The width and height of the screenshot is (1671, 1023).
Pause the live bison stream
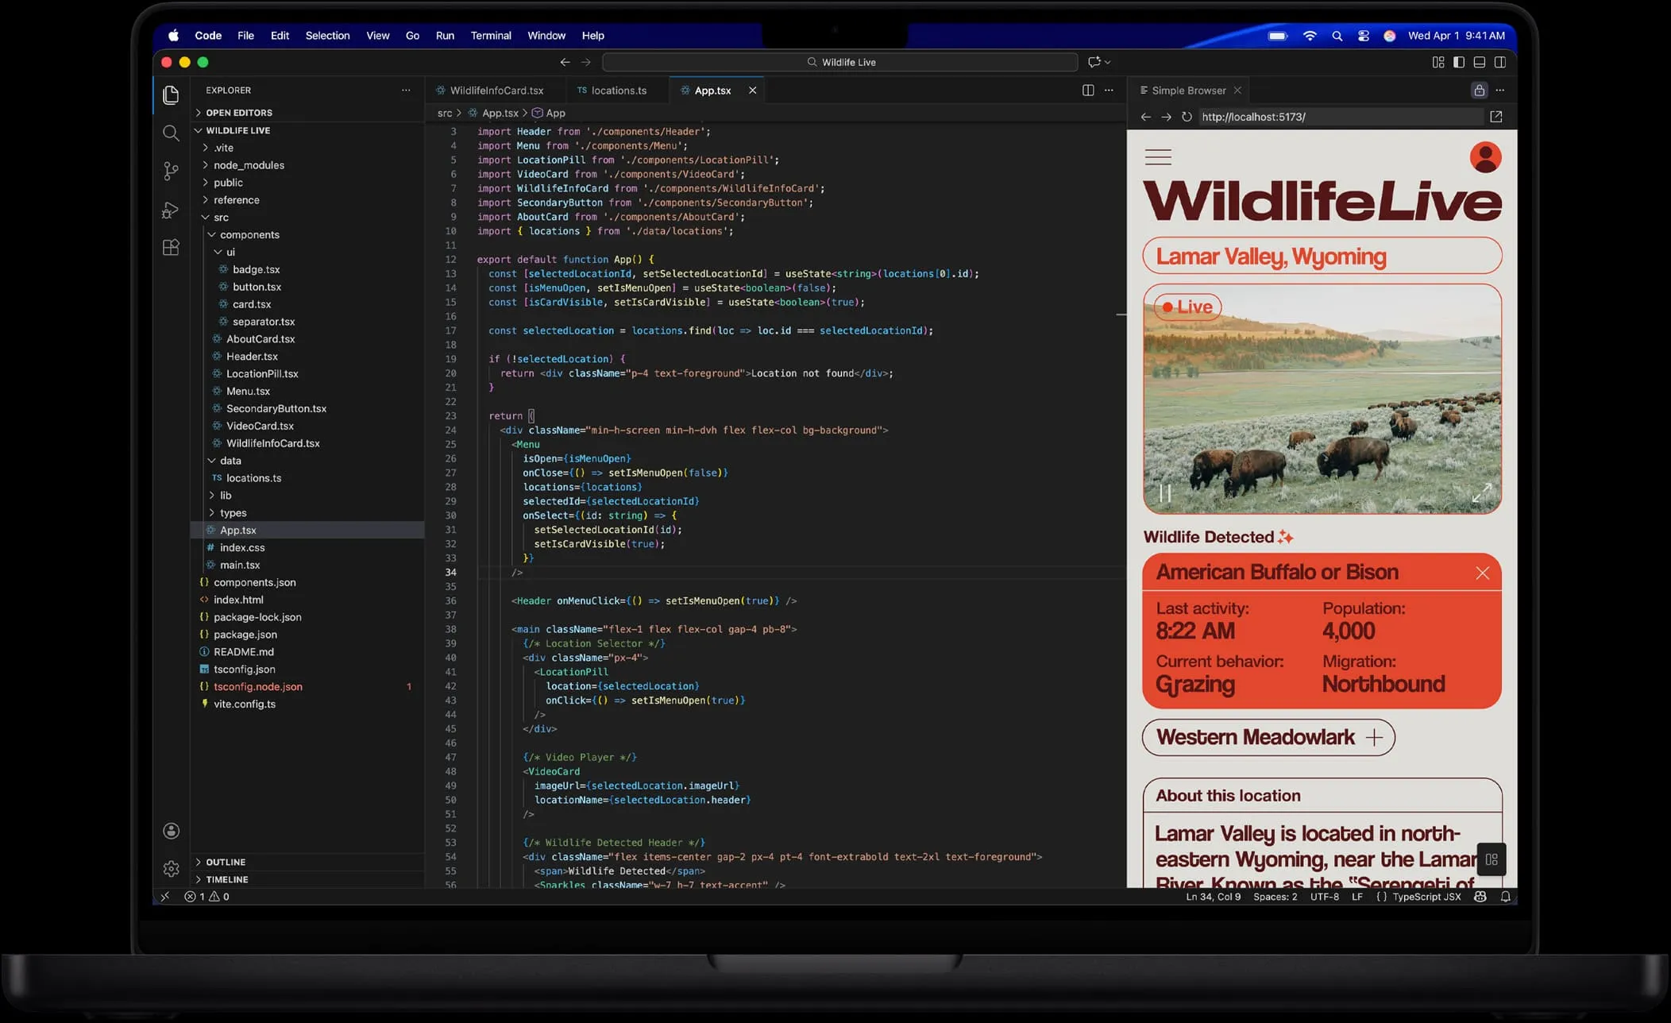[1166, 493]
